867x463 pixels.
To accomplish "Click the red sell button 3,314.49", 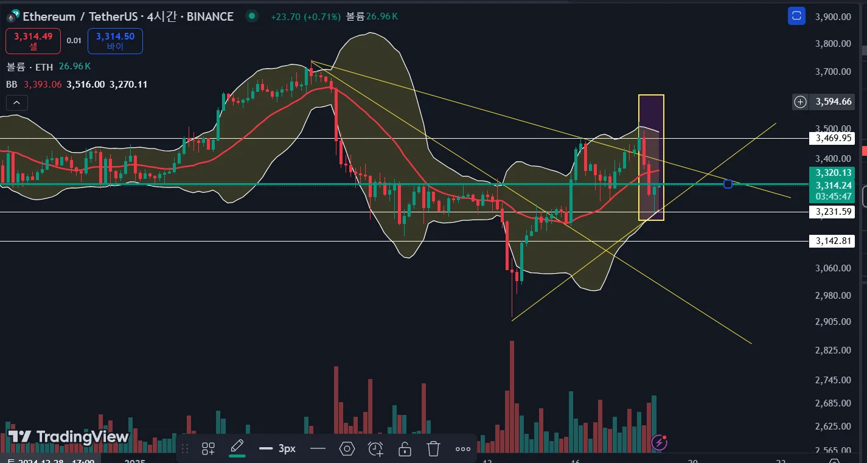I will [33, 41].
